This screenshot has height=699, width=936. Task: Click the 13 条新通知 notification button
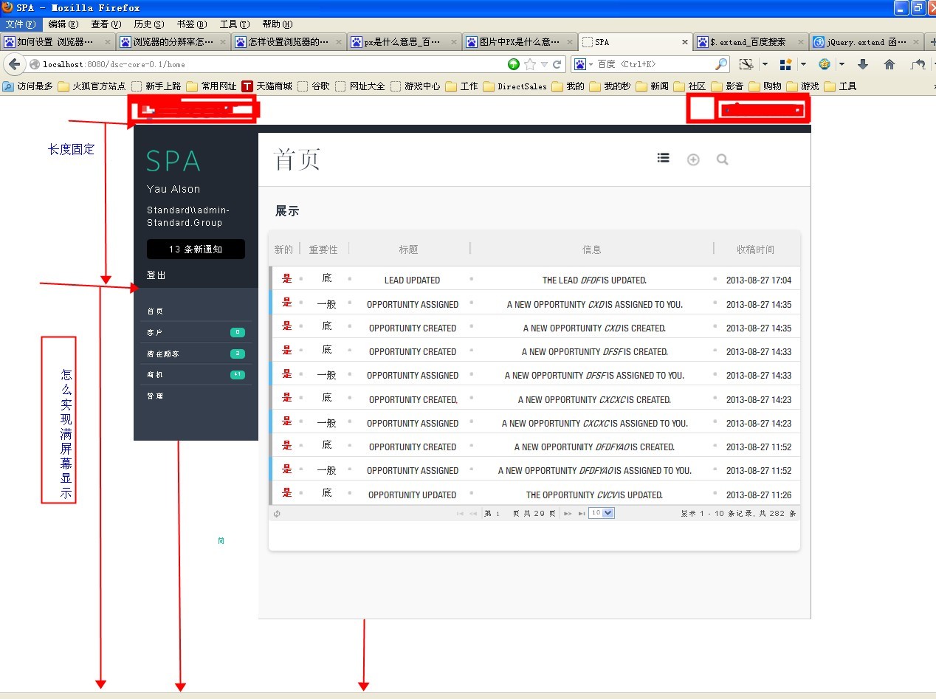tap(196, 249)
